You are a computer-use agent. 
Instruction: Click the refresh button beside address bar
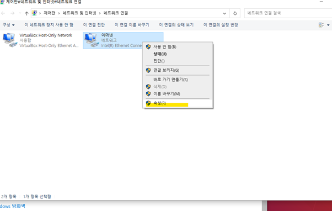235,13
